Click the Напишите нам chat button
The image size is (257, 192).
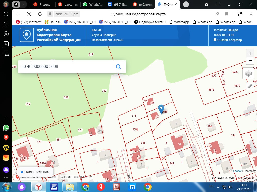click(x=35, y=172)
